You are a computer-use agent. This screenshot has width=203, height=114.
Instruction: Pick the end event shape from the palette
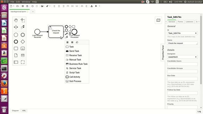tap(16, 41)
